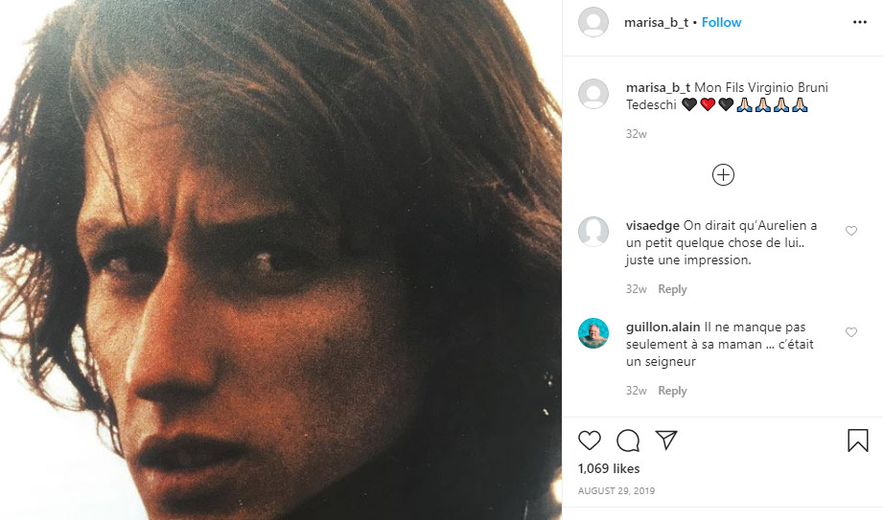883x520 pixels.
Task: Like visaedge's comment with the small heart
Action: pyautogui.click(x=850, y=231)
